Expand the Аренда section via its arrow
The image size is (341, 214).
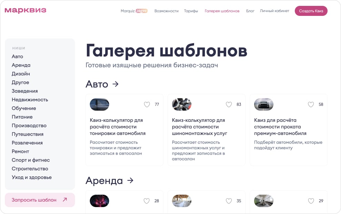pyautogui.click(x=130, y=180)
